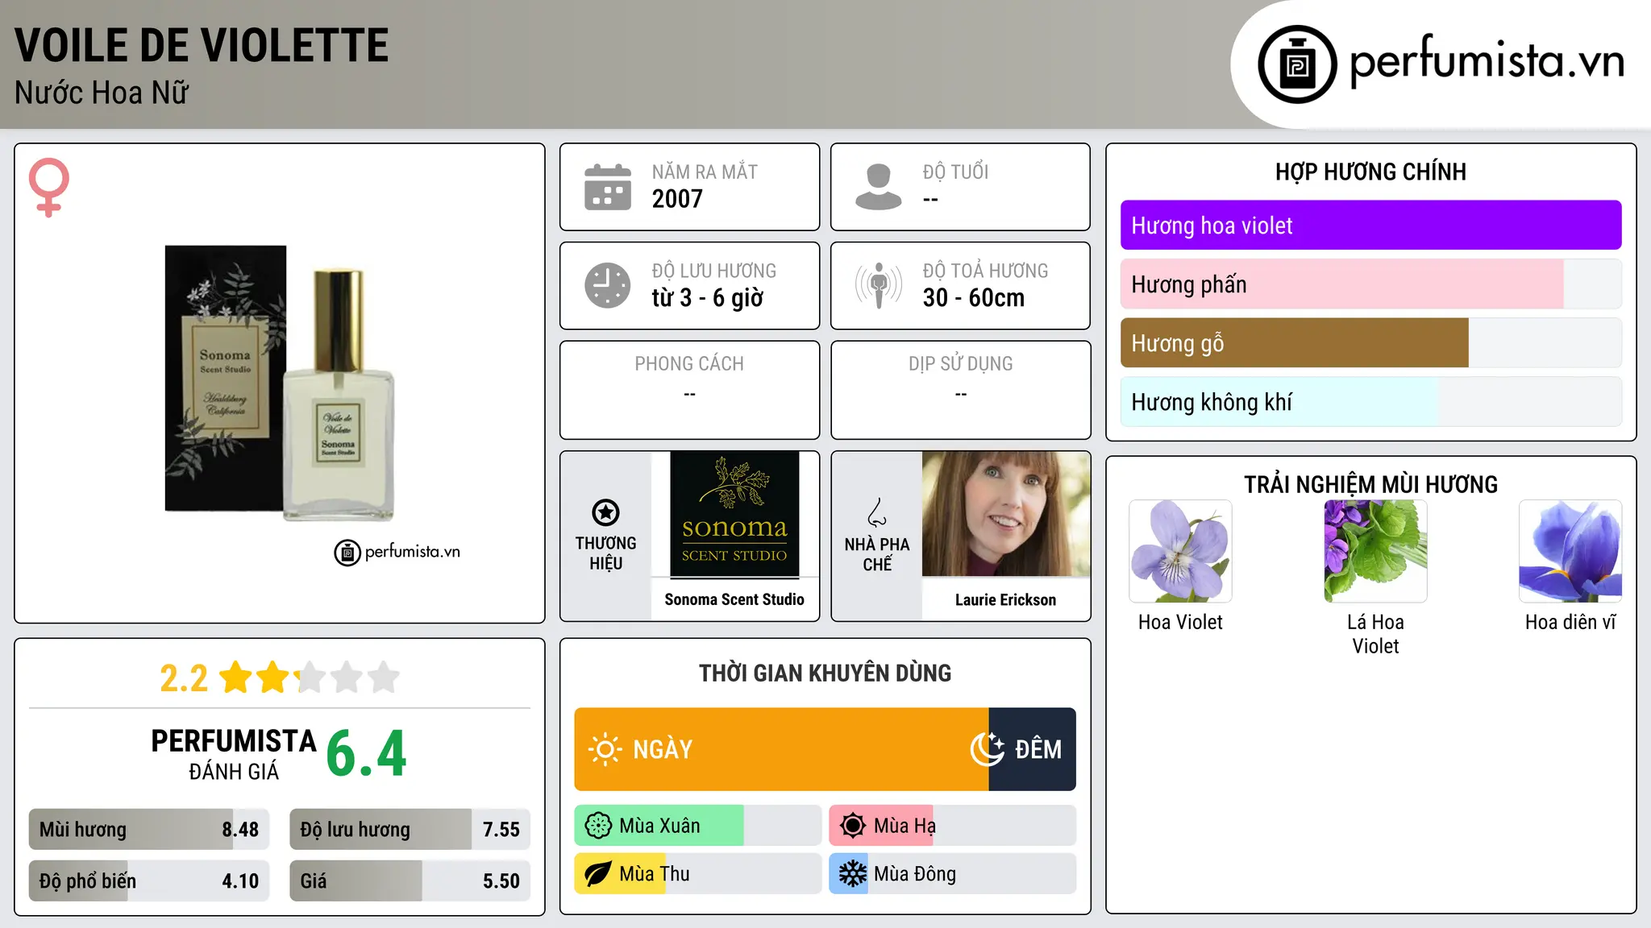Click the perfumista.vn bottle logo icon
This screenshot has height=928, width=1651.
coord(1297,64)
